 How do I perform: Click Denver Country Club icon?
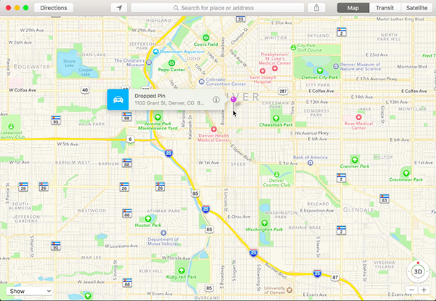(x=276, y=174)
